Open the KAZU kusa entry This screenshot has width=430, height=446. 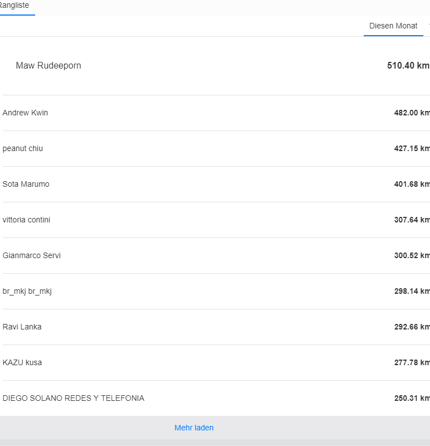[x=22, y=362]
